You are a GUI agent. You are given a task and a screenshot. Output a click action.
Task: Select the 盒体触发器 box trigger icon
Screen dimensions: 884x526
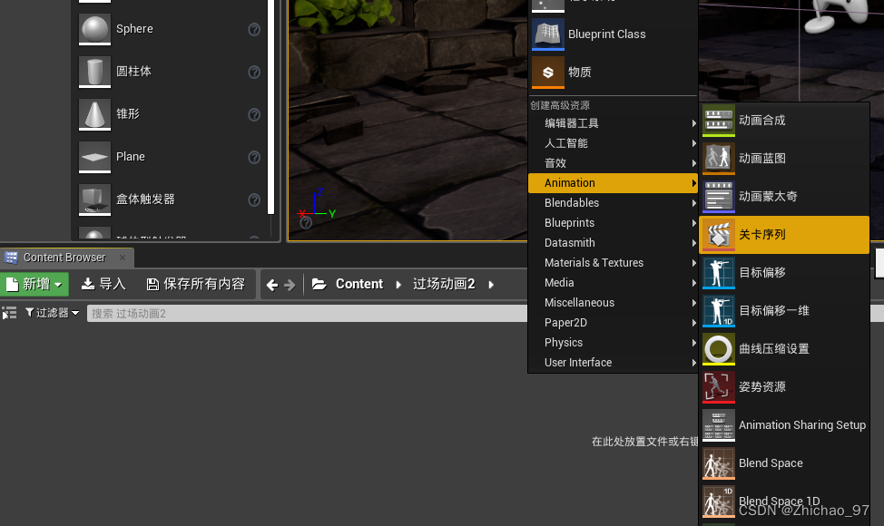(x=94, y=199)
